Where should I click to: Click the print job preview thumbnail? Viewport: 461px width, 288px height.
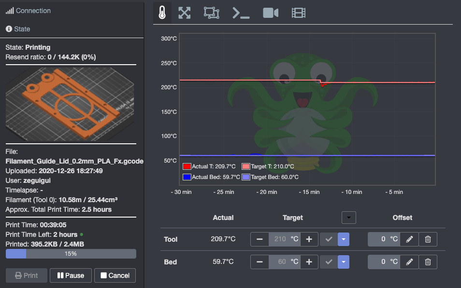[70, 104]
